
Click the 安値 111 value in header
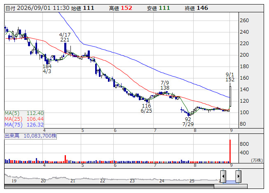(158, 8)
